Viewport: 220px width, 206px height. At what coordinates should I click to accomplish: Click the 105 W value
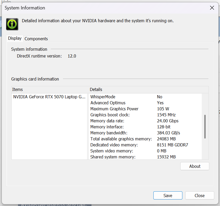pyautogui.click(x=163, y=109)
